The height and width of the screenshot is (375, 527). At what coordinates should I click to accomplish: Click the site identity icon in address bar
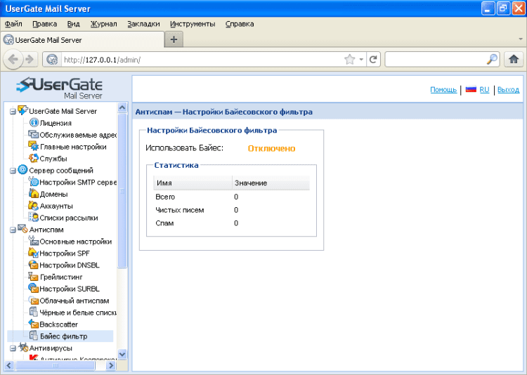[x=52, y=60]
